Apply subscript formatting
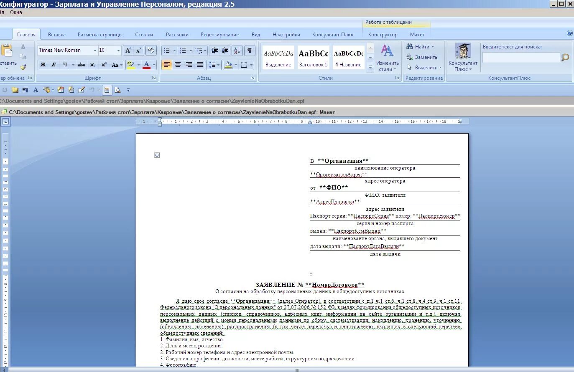 (93, 65)
